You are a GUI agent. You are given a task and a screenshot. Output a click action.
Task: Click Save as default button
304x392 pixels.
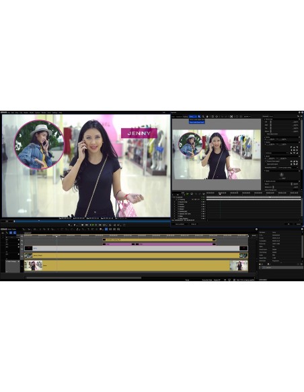(180, 224)
